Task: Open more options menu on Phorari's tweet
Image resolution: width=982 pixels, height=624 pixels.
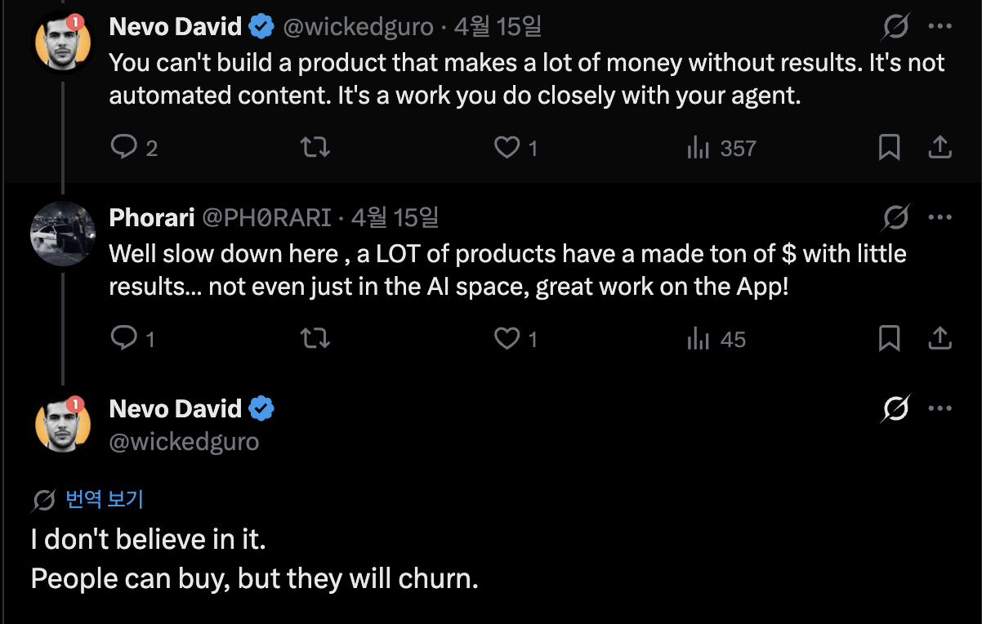Action: [940, 218]
